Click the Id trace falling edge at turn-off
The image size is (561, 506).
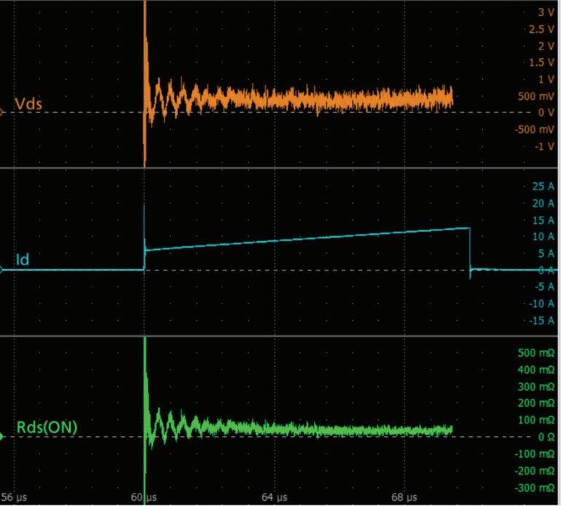(x=470, y=249)
